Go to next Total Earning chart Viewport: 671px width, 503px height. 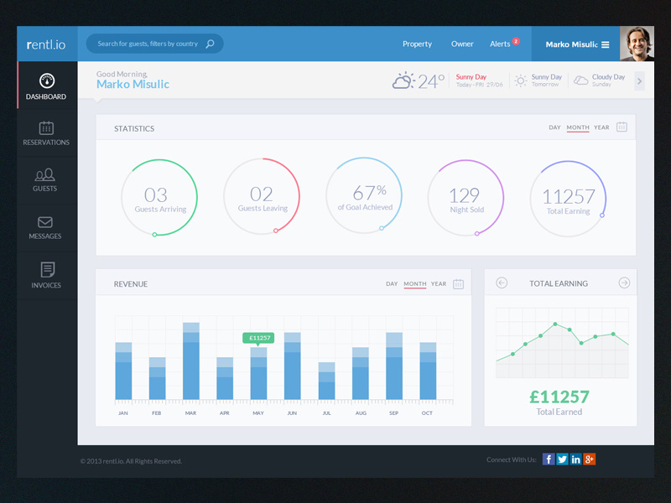coord(624,283)
